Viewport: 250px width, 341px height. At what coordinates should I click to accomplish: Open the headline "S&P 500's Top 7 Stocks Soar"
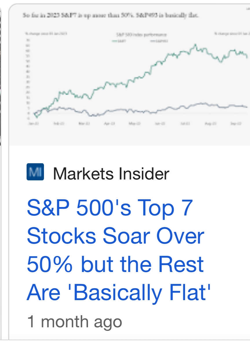click(118, 250)
